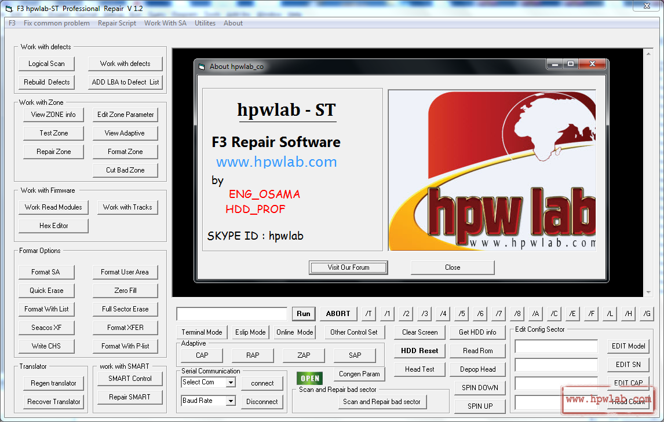The height and width of the screenshot is (422, 664).
Task: Click the Cut Bad Zone button
Action: (125, 170)
